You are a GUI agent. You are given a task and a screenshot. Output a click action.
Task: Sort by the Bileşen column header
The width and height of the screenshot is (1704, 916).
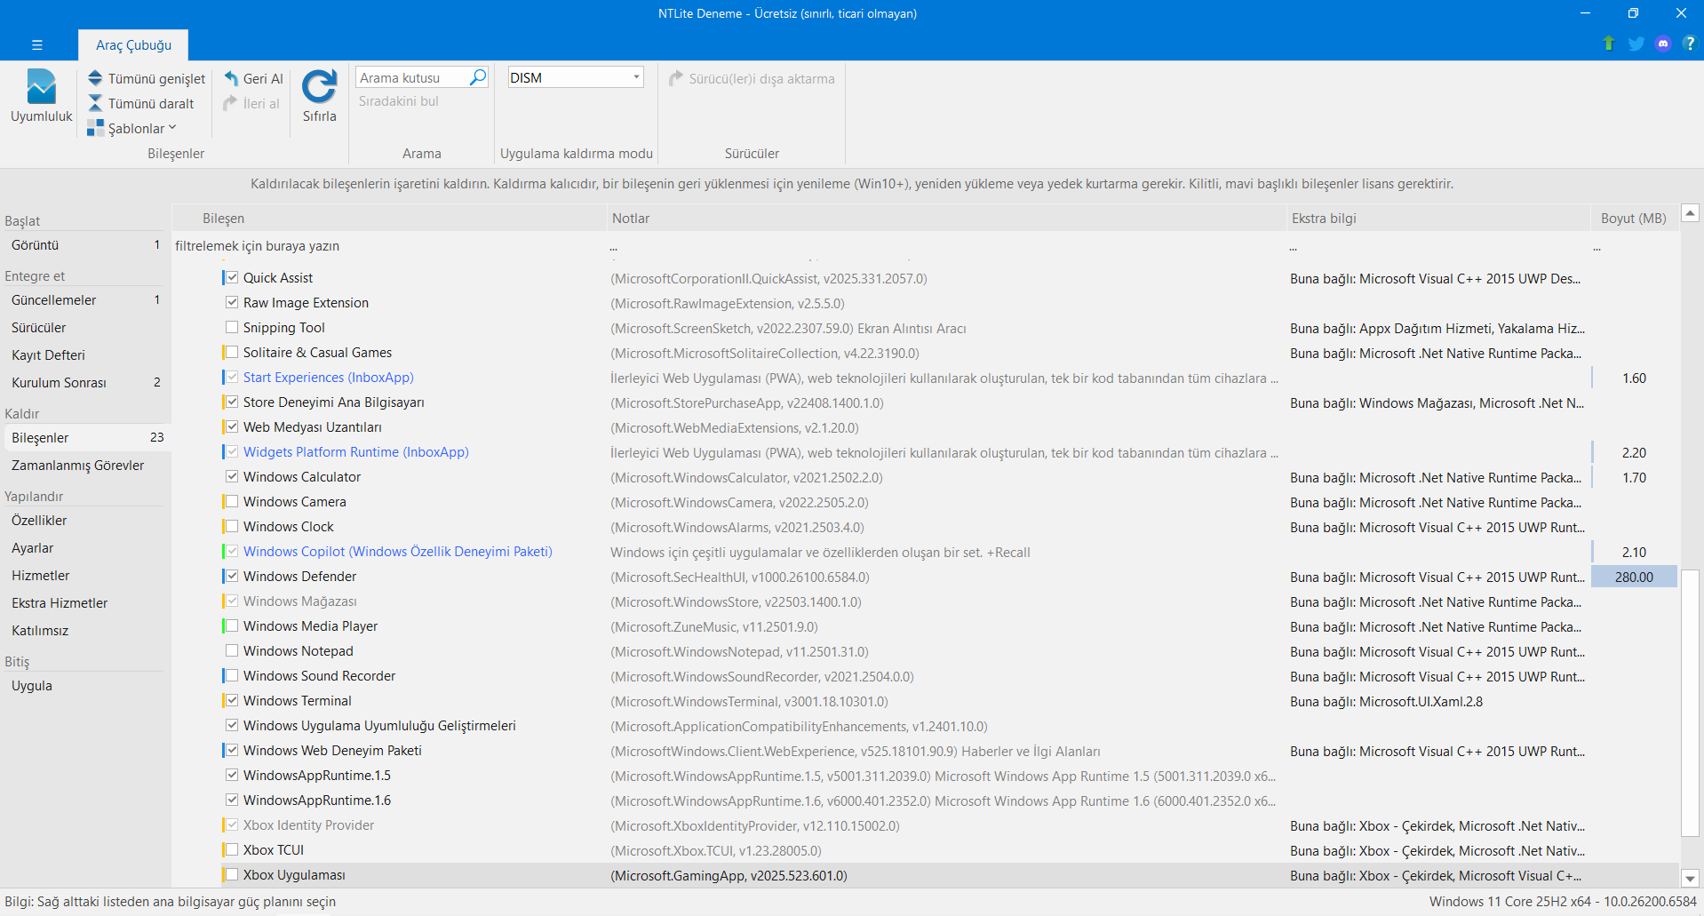(x=389, y=218)
